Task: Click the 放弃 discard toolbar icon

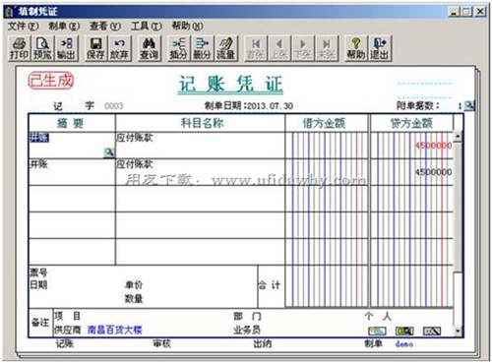Action: tap(119, 48)
